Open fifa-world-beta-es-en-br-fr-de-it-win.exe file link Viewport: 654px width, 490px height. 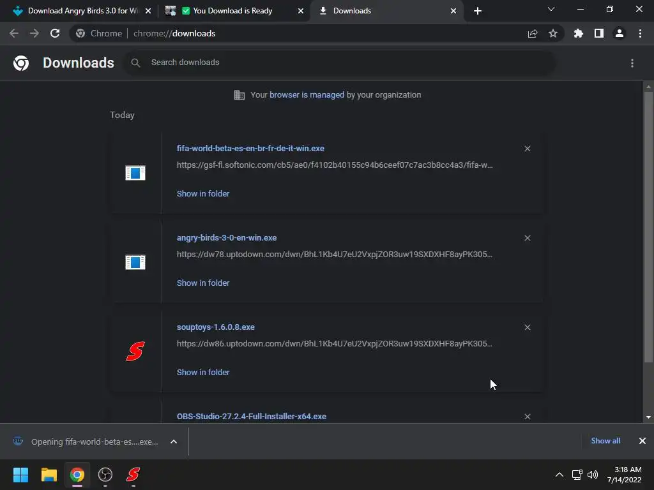pos(250,149)
